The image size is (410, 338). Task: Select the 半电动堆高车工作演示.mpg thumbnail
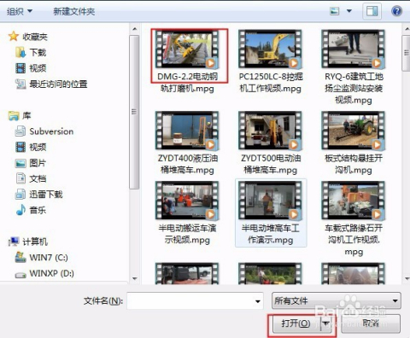click(271, 201)
